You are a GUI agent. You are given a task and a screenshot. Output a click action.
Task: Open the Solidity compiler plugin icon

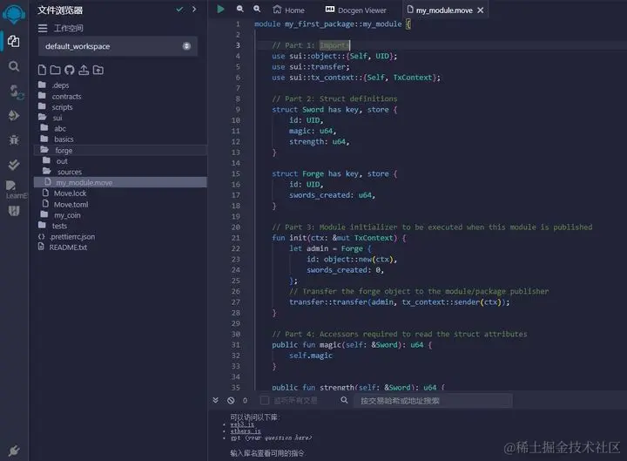[x=16, y=92]
